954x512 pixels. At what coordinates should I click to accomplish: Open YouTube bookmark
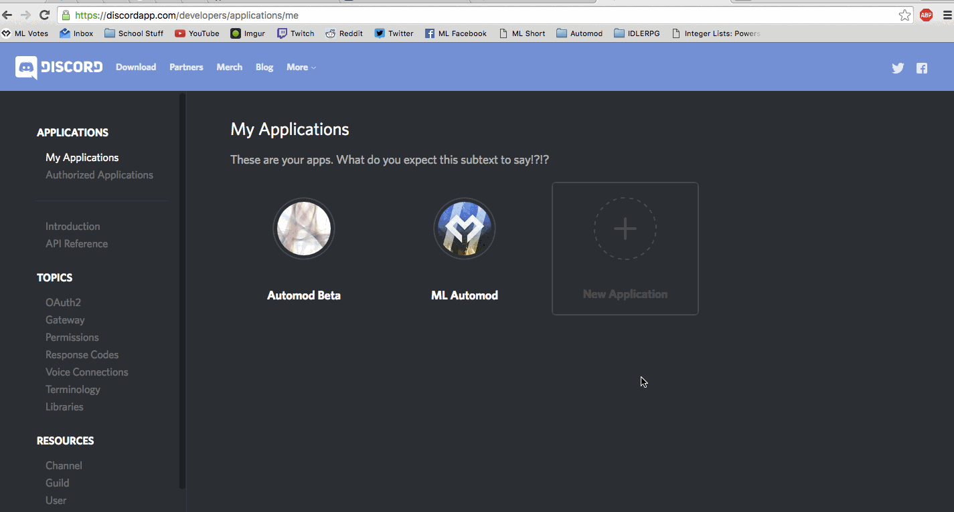pos(197,33)
